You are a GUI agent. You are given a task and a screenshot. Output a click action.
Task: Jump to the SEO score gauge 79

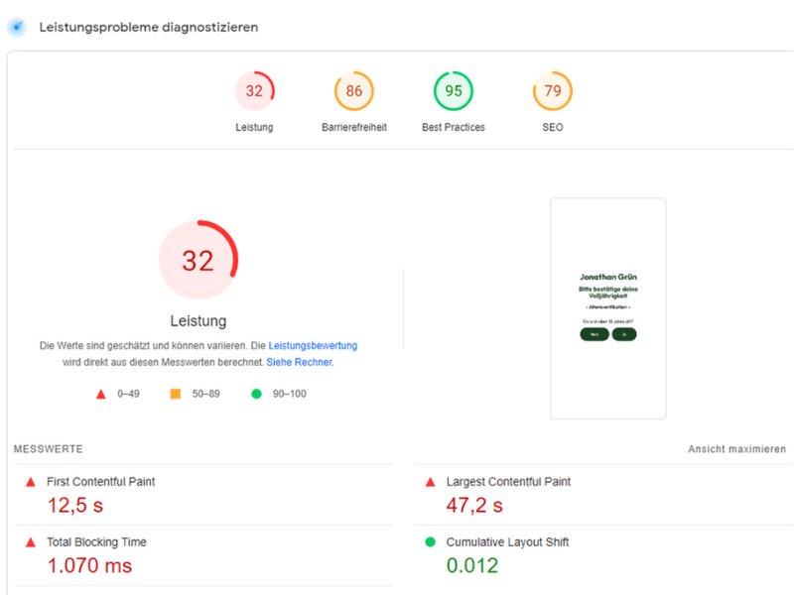pos(553,91)
